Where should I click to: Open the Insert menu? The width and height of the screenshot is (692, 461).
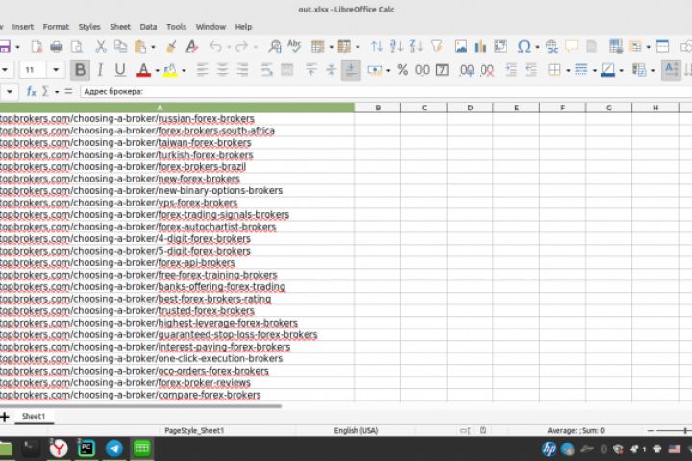pos(23,27)
